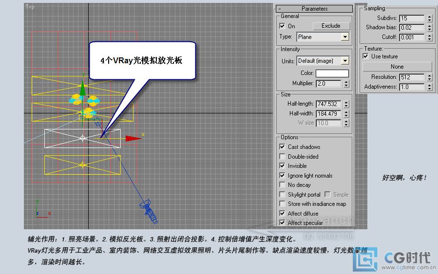Click the Subdivs spinner arrows
Viewport: 438px width, 274px height.
430,18
